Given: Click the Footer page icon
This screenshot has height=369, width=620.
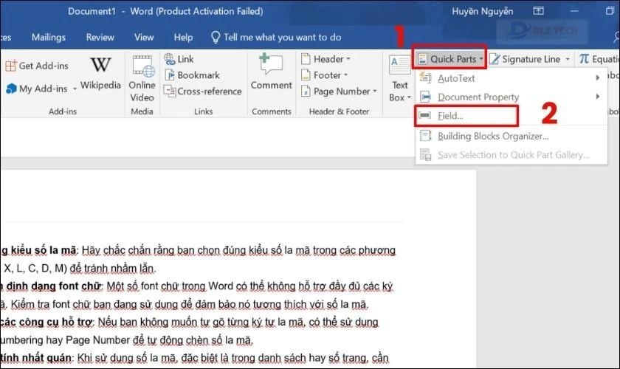Looking at the screenshot, I should (x=306, y=75).
